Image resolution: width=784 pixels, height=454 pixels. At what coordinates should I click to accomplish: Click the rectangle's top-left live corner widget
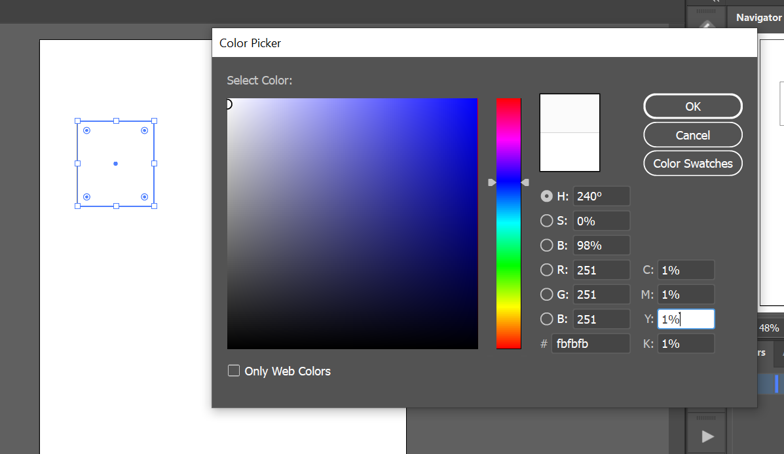86,131
